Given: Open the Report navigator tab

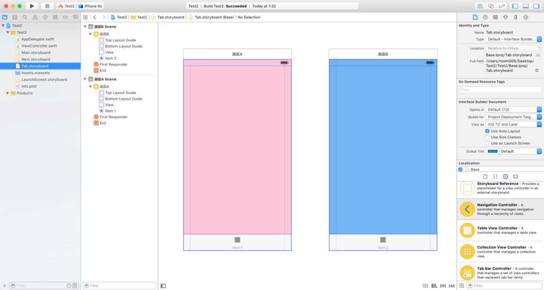Looking at the screenshot, I should pos(75,17).
